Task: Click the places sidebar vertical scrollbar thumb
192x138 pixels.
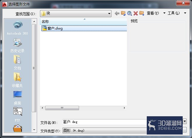Action: pyautogui.click(x=34, y=68)
